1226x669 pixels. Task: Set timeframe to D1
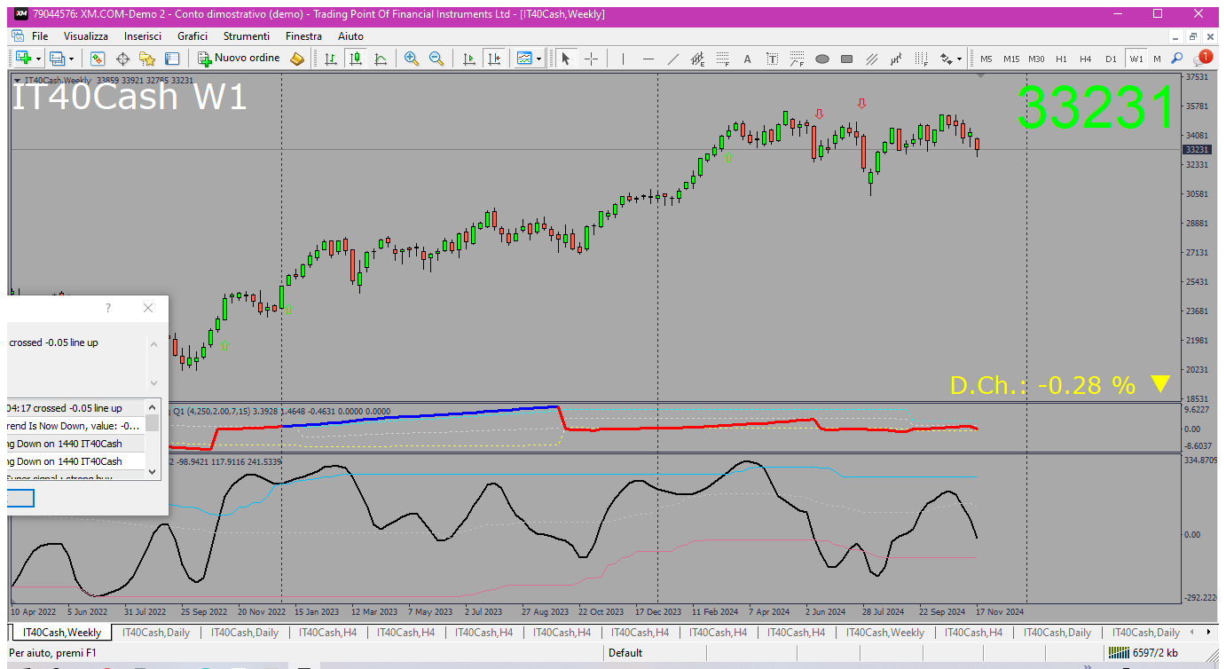1111,59
